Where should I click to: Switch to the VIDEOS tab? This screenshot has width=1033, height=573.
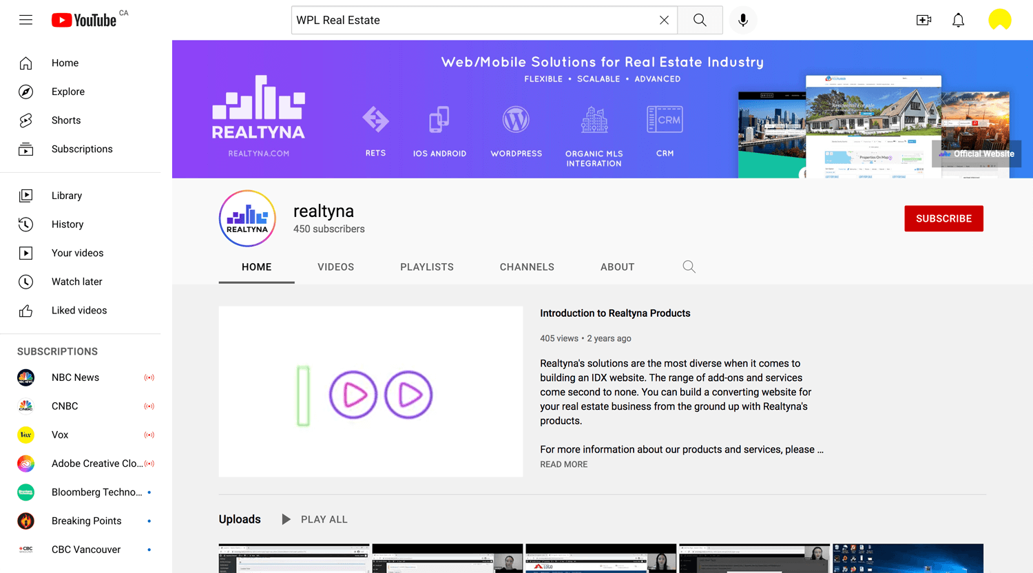pyautogui.click(x=335, y=267)
